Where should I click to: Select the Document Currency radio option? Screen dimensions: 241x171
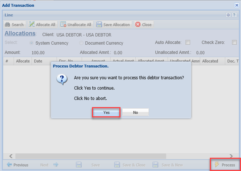(x=82, y=43)
